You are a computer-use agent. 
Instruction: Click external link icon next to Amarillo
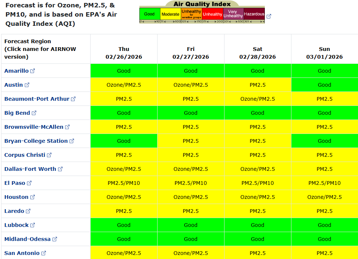point(33,71)
